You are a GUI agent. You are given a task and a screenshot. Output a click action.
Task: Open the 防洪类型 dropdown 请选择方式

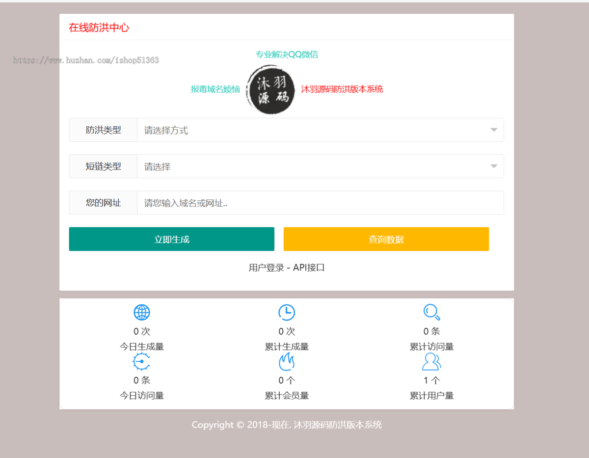[321, 130]
